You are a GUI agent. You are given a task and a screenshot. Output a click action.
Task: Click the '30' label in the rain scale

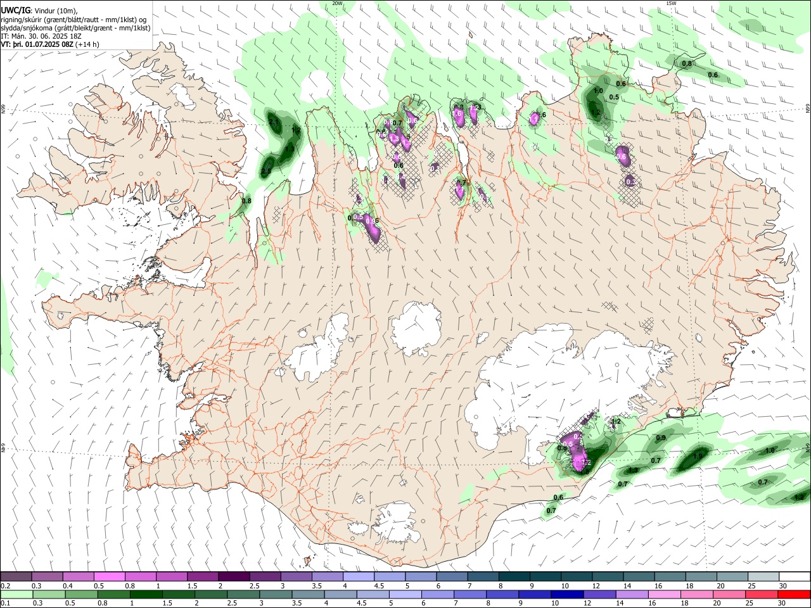point(783,603)
